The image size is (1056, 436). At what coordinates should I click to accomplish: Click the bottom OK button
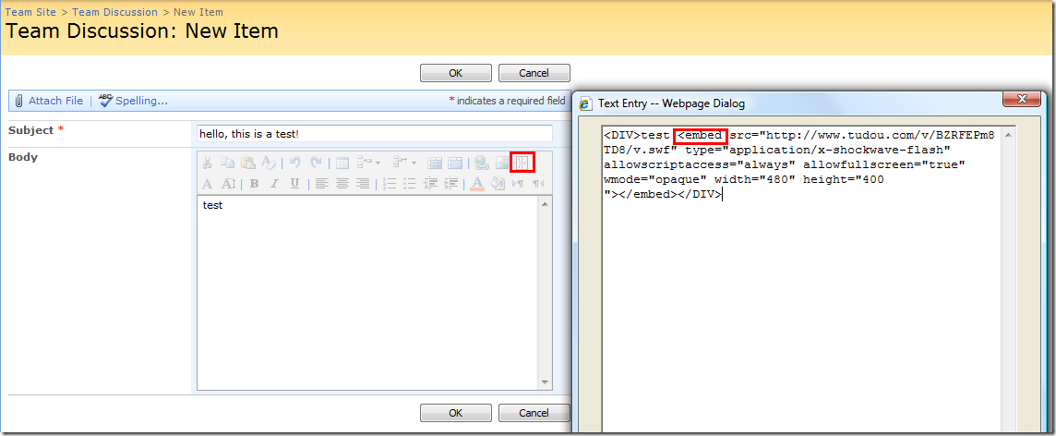[455, 412]
